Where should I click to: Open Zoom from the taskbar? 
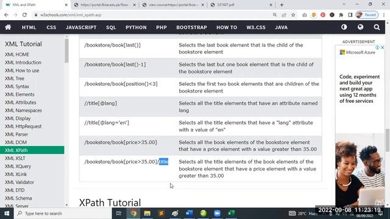(x=217, y=214)
